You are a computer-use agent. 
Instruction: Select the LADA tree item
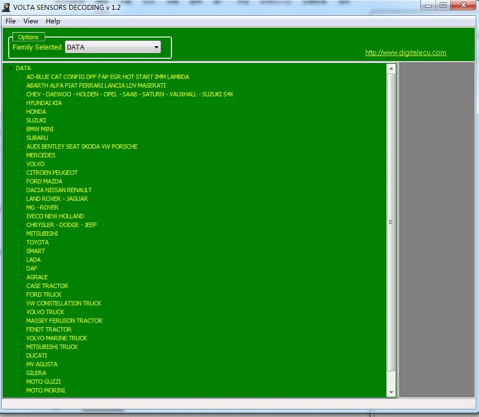[33, 260]
